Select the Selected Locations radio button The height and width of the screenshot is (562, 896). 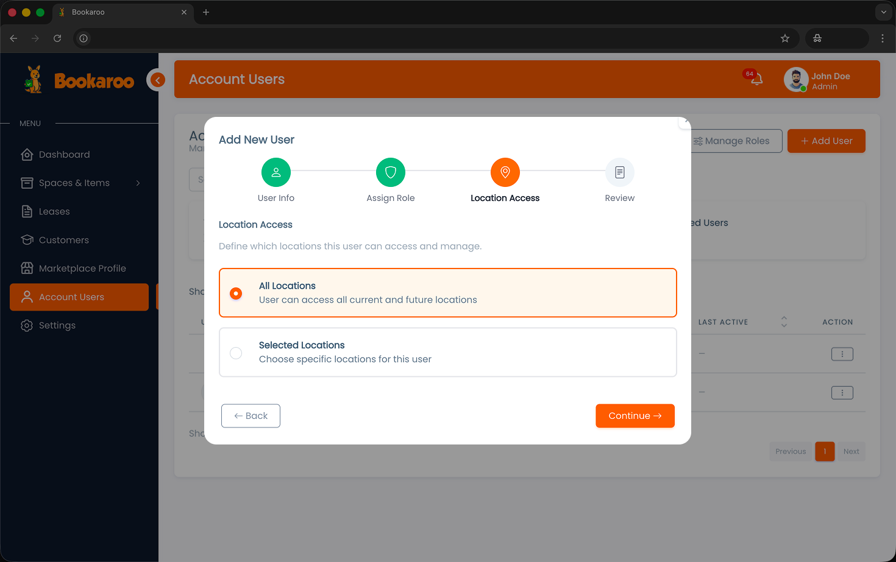coord(236,353)
